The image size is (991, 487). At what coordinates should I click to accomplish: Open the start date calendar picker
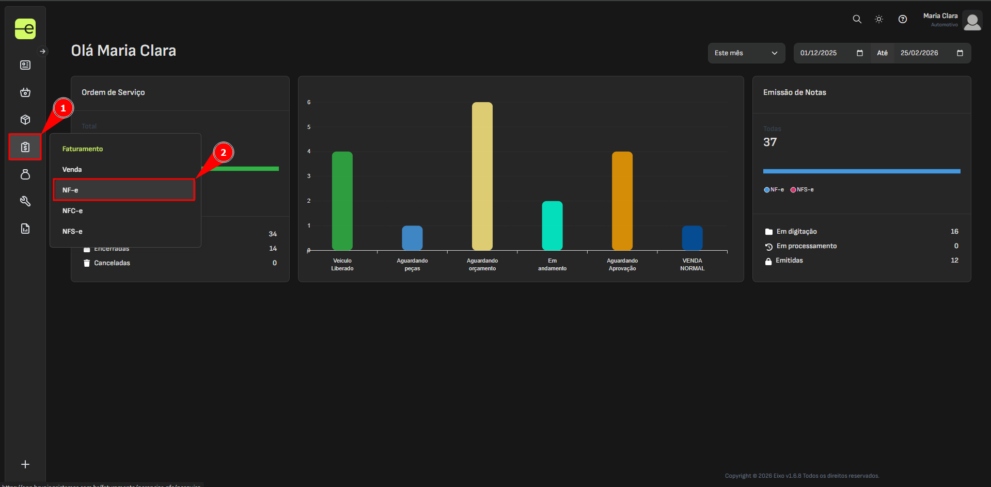[859, 53]
